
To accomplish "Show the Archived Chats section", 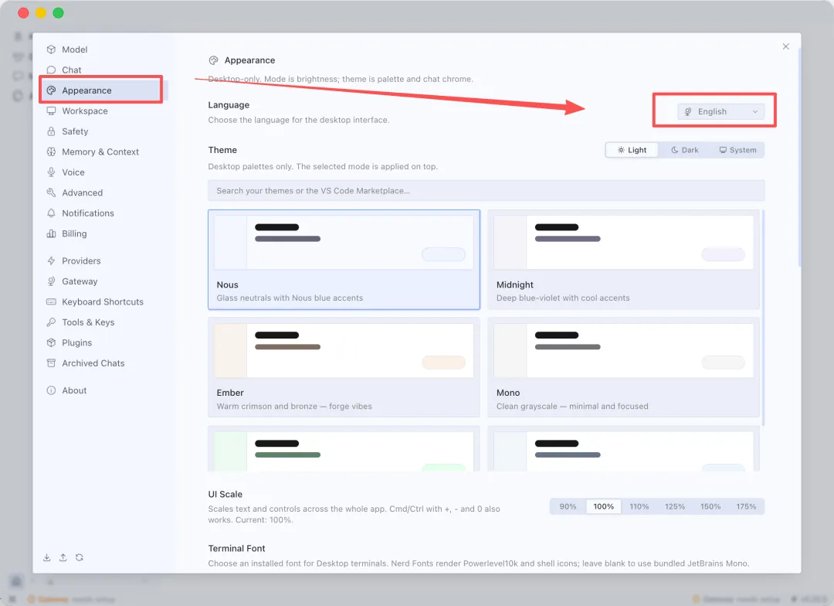I will 103,363.
